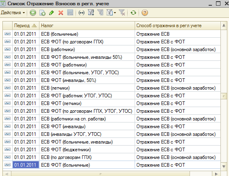Click the interval settings (↔) icon
Viewport: 229px width, 176px height.
click(x=81, y=13)
